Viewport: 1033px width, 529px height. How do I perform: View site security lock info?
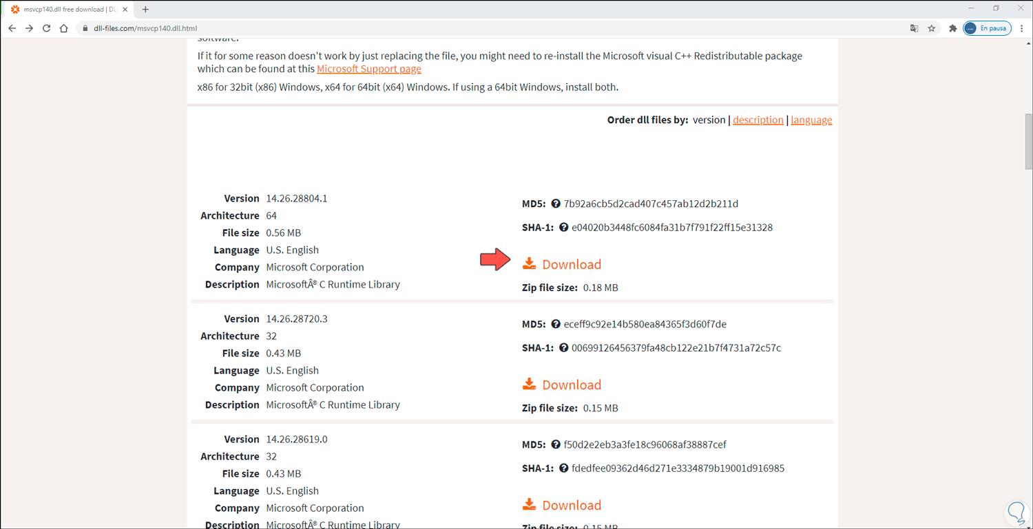[85, 28]
